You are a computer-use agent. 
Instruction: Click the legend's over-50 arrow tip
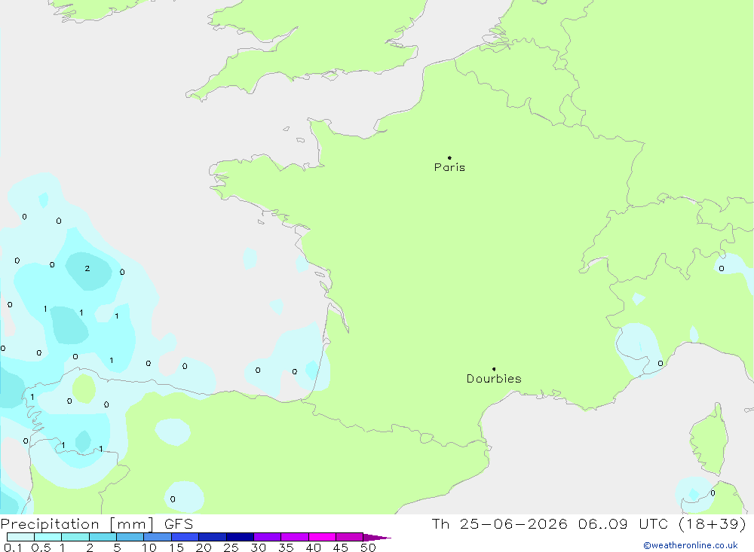coord(378,537)
